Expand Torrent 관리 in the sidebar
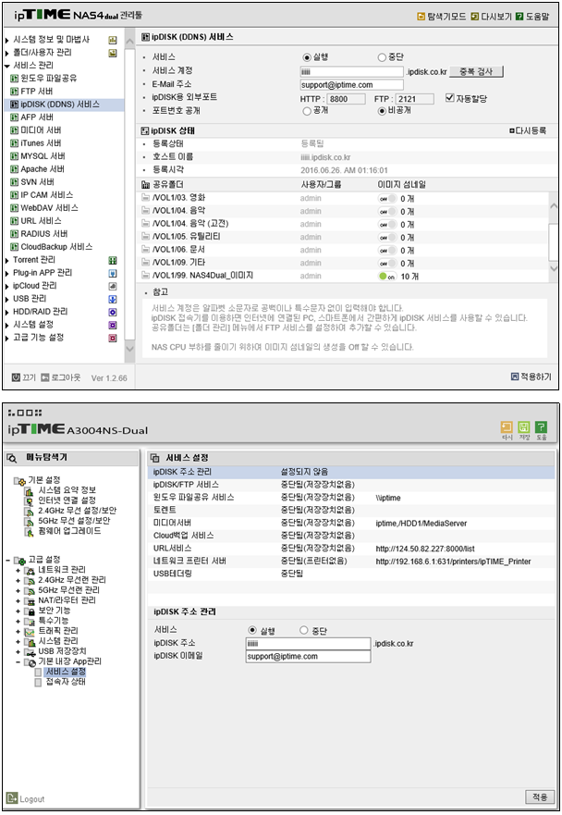The width and height of the screenshot is (562, 815). (6, 260)
